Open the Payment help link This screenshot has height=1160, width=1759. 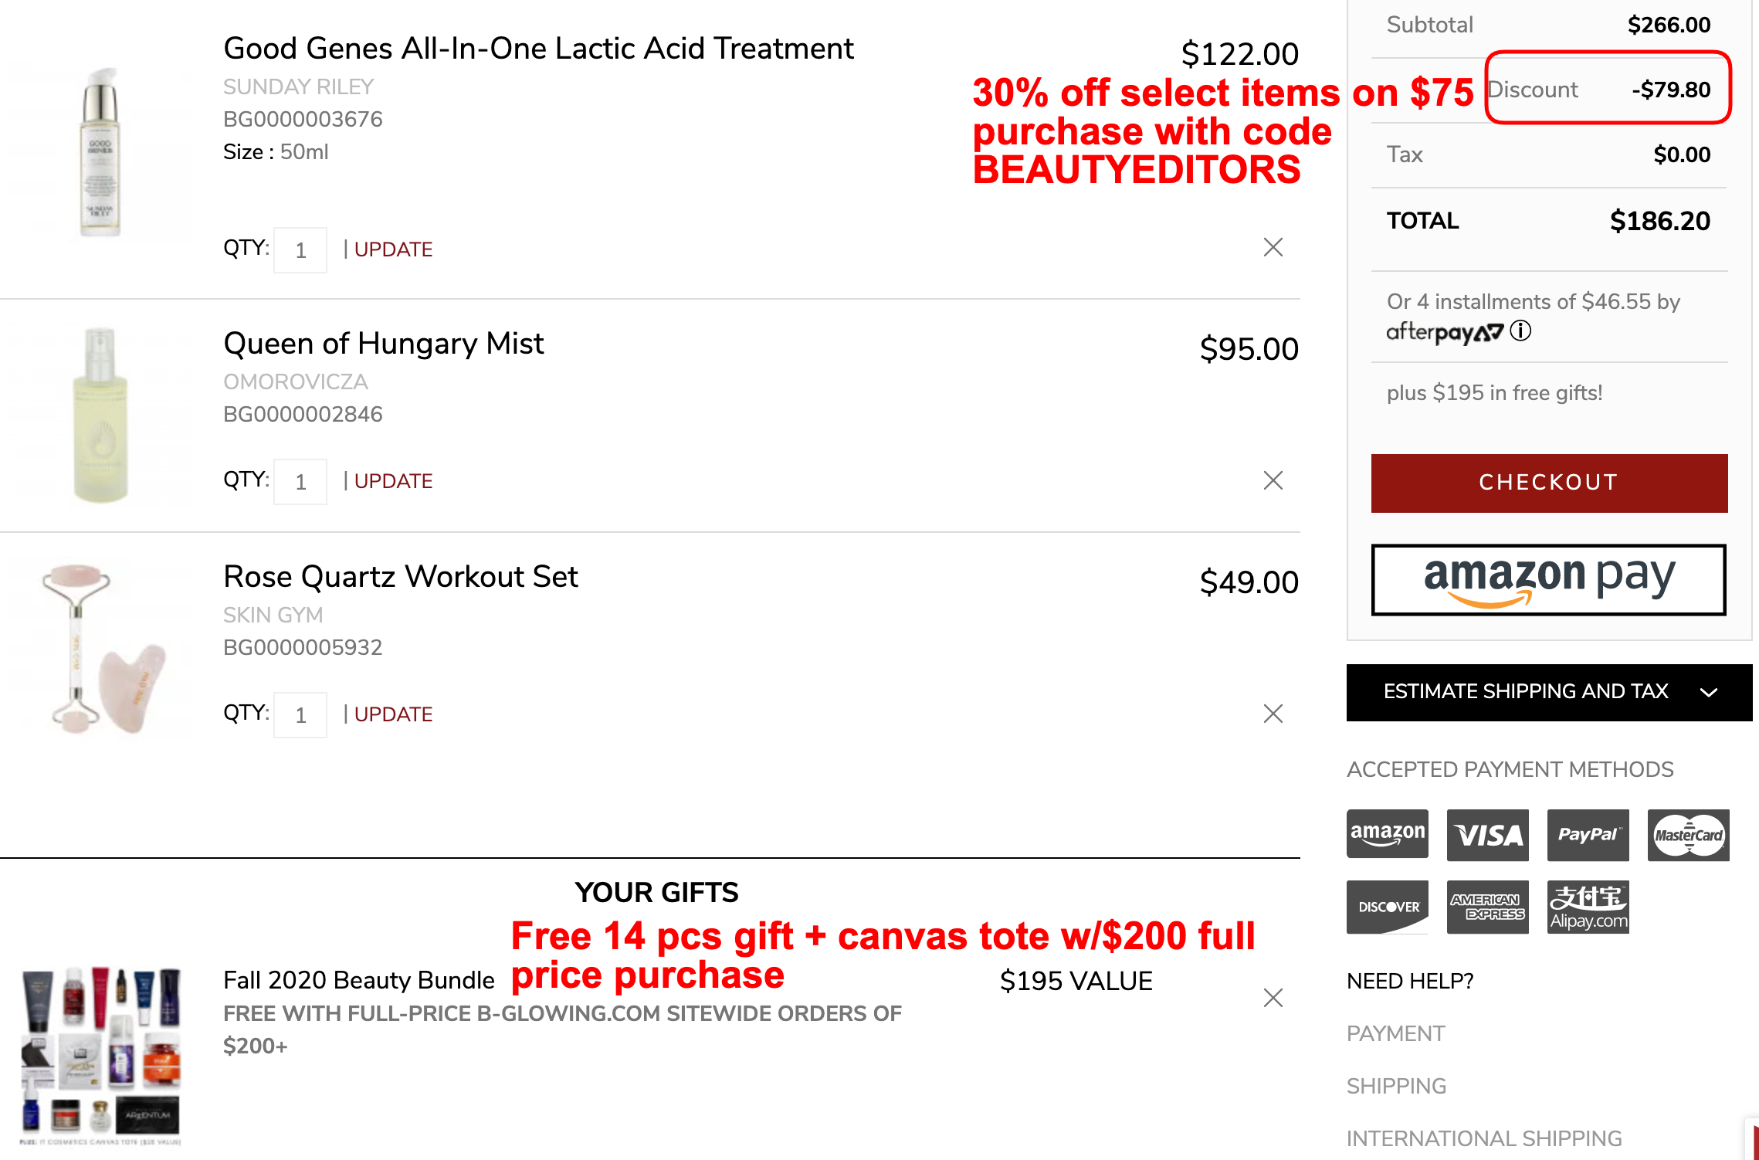point(1396,1033)
